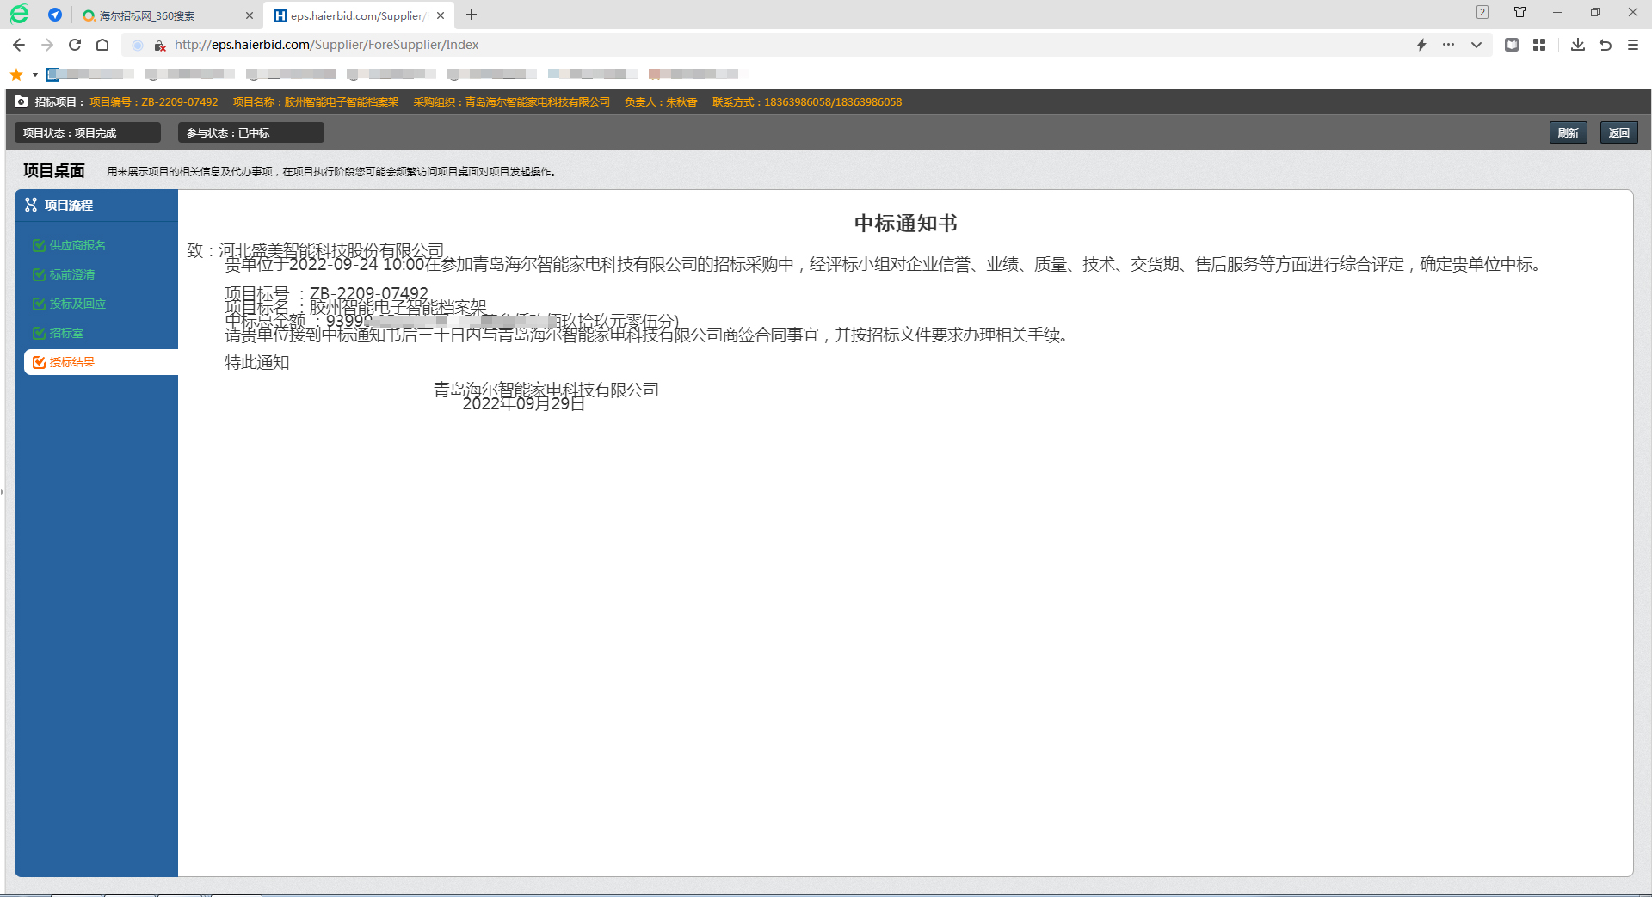
Task: Click the insecure site lock icon
Action: [160, 45]
